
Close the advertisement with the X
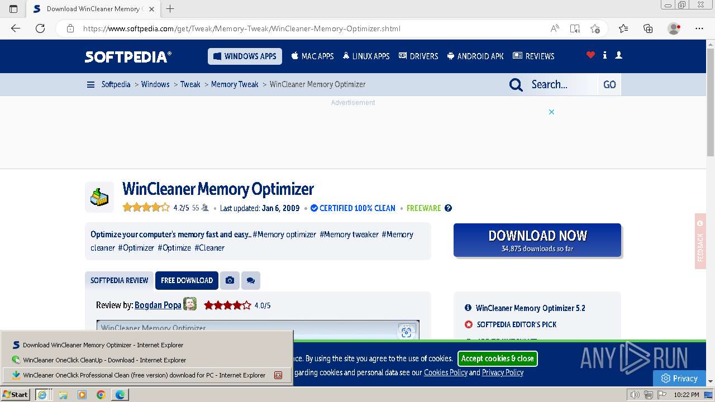[x=551, y=112]
